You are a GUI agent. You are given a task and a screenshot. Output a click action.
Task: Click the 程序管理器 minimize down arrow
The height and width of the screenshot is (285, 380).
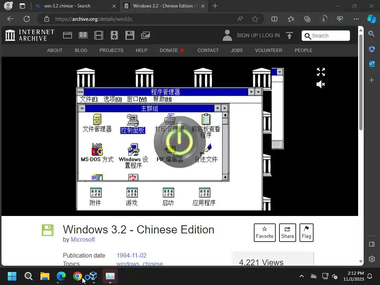tap(251, 92)
